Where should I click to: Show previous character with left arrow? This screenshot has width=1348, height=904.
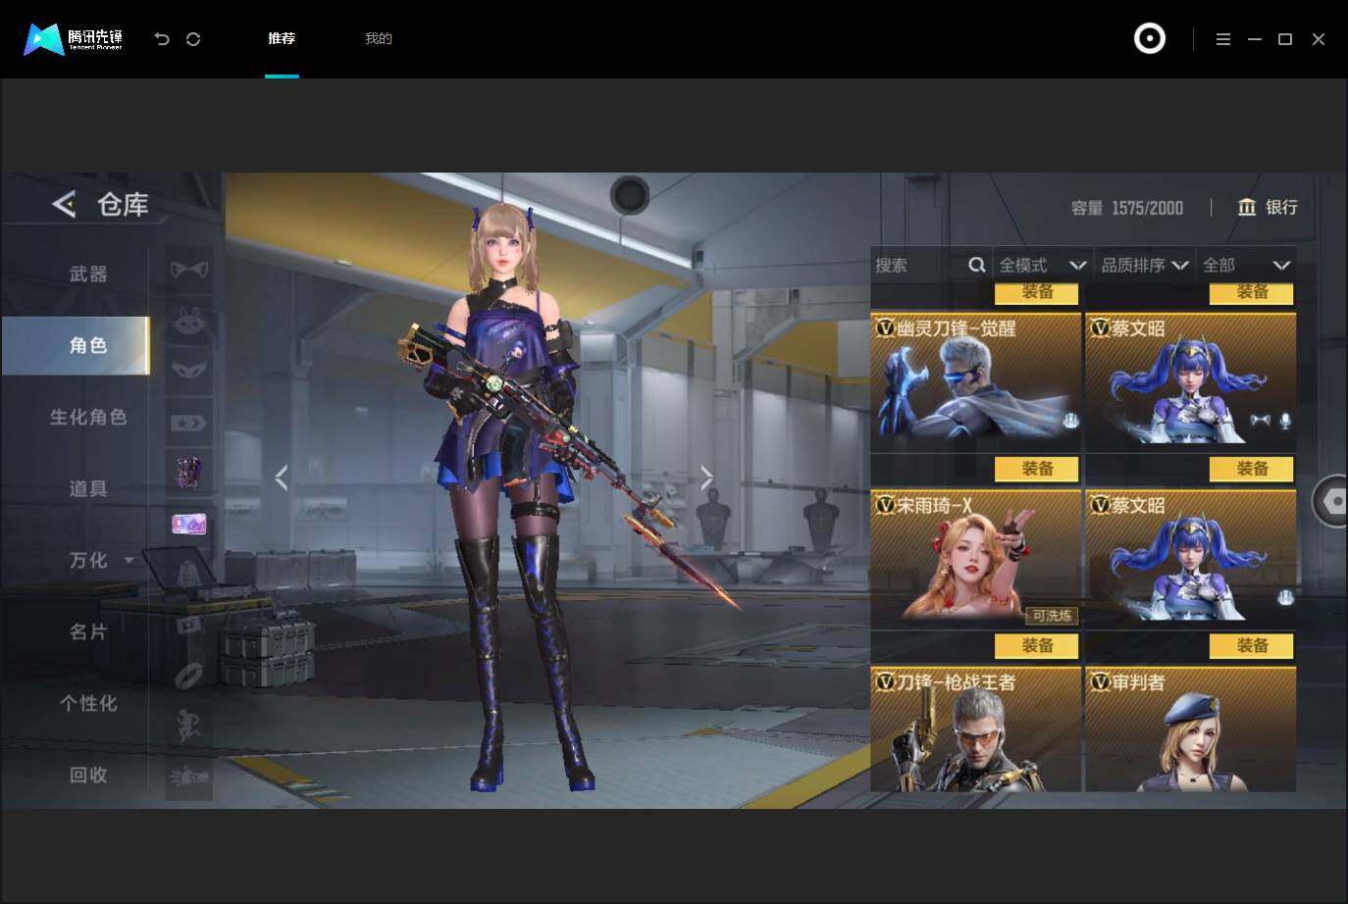(282, 477)
